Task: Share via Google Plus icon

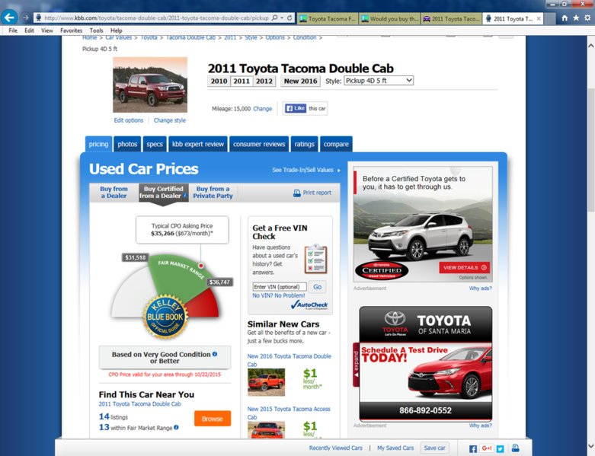Action: pyautogui.click(x=487, y=448)
